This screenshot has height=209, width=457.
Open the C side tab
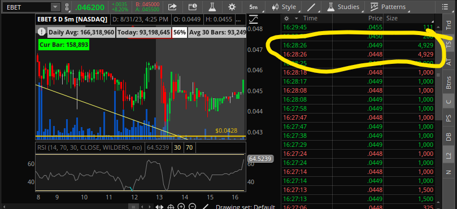pyautogui.click(x=449, y=102)
